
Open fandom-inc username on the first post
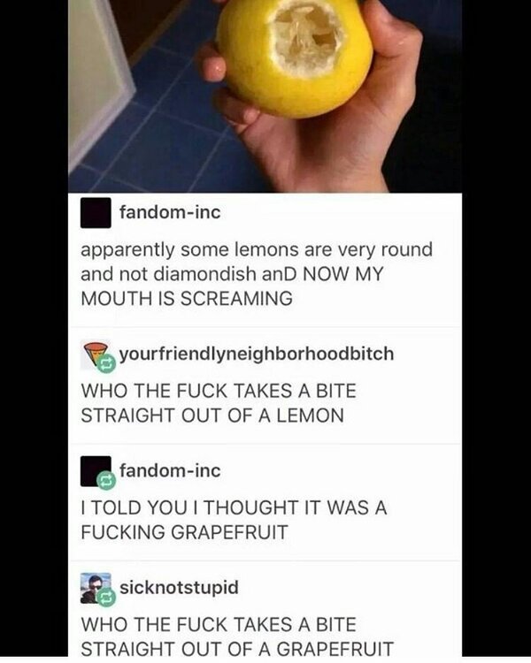tap(170, 212)
